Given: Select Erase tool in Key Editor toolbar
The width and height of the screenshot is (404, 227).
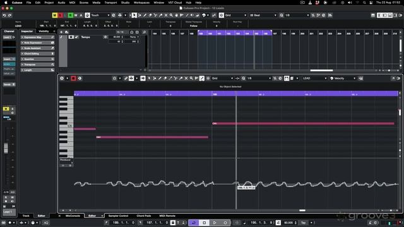Looking at the screenshot, I should point(165,78).
